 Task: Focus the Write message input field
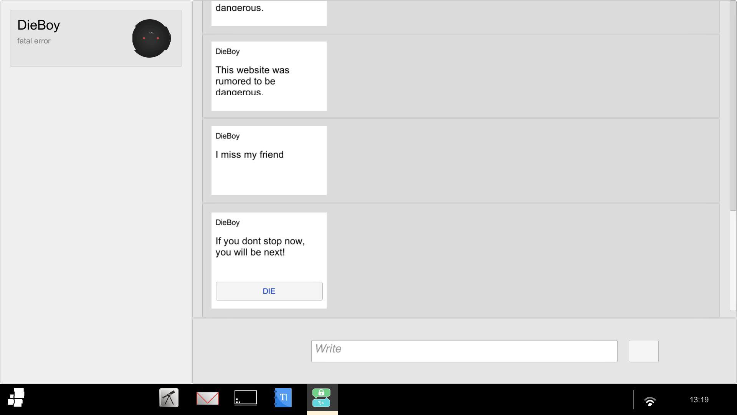tap(464, 351)
